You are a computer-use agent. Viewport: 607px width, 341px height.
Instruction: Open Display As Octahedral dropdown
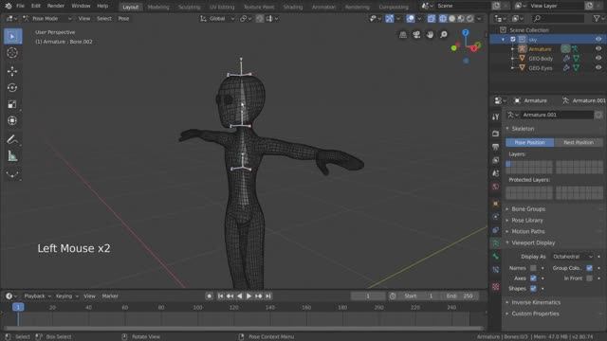click(x=573, y=257)
